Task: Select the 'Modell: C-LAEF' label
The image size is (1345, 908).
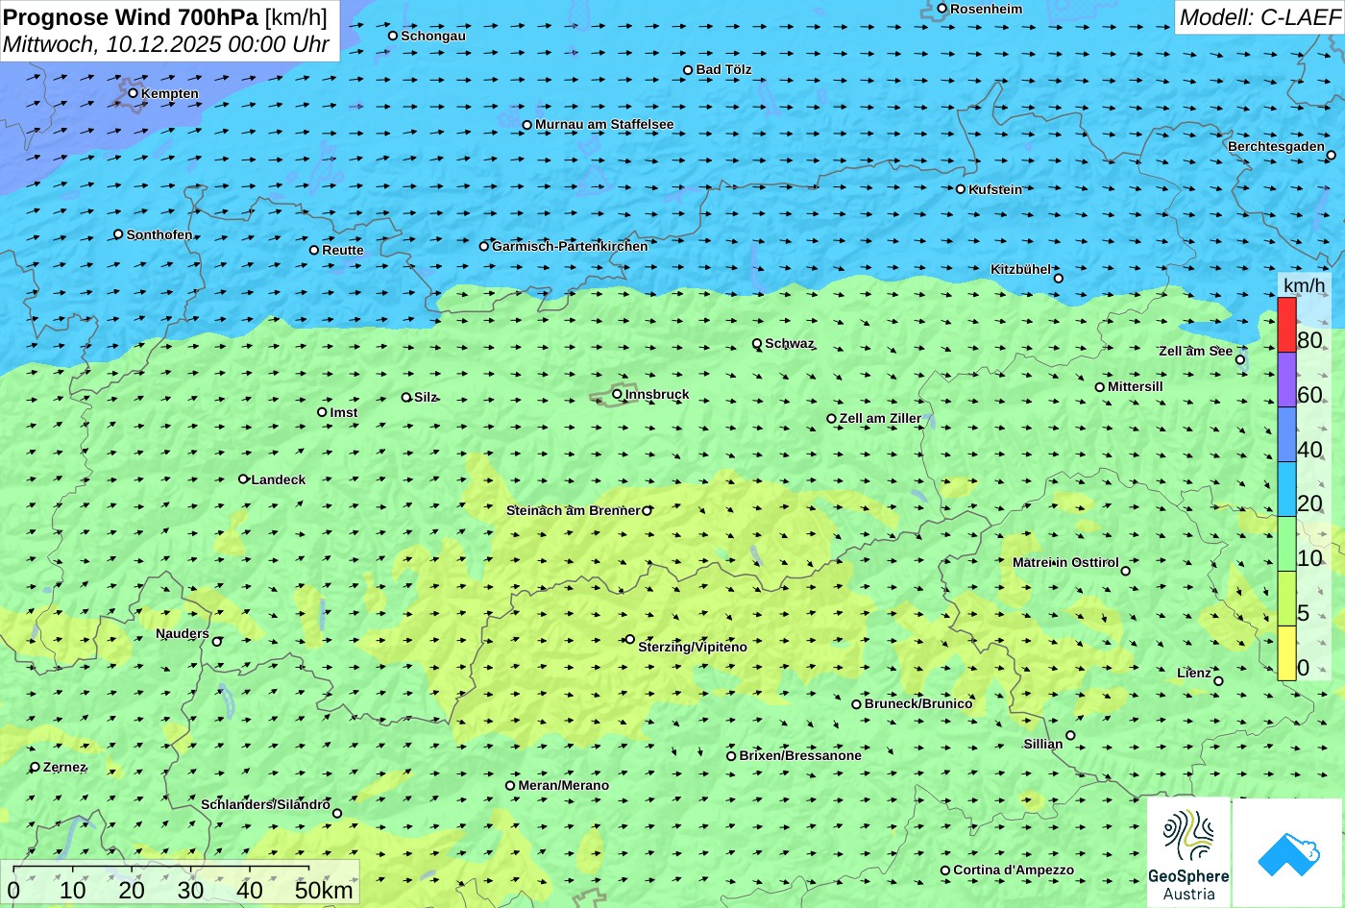Action: [x=1259, y=16]
